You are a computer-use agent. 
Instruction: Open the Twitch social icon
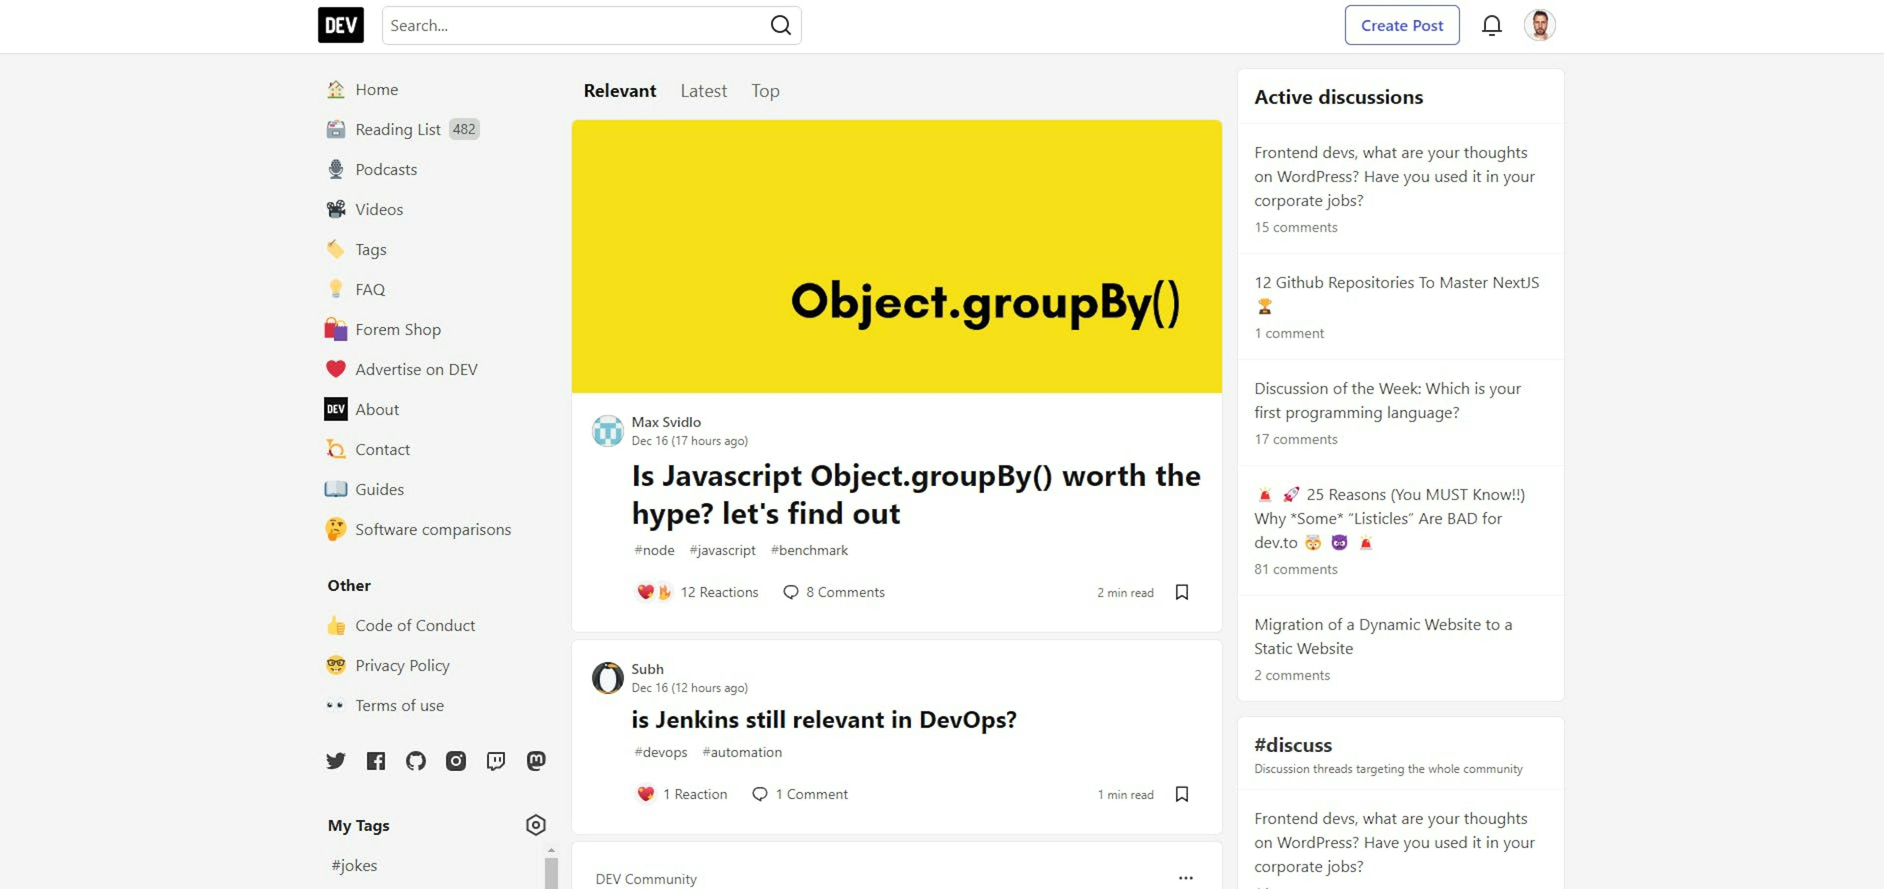click(x=496, y=761)
